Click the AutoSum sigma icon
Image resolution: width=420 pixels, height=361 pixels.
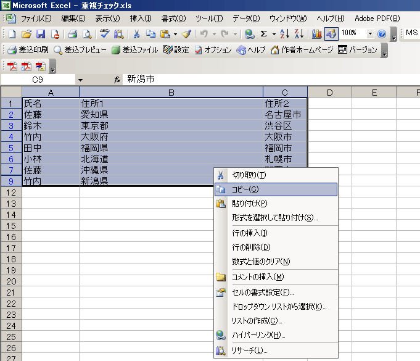pyautogui.click(x=264, y=34)
